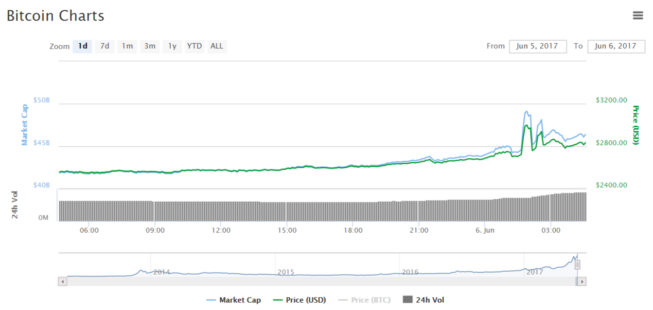Viewport: 653px width, 310px height.
Task: Enable Price (BTC) series in legend
Action: pyautogui.click(x=364, y=300)
